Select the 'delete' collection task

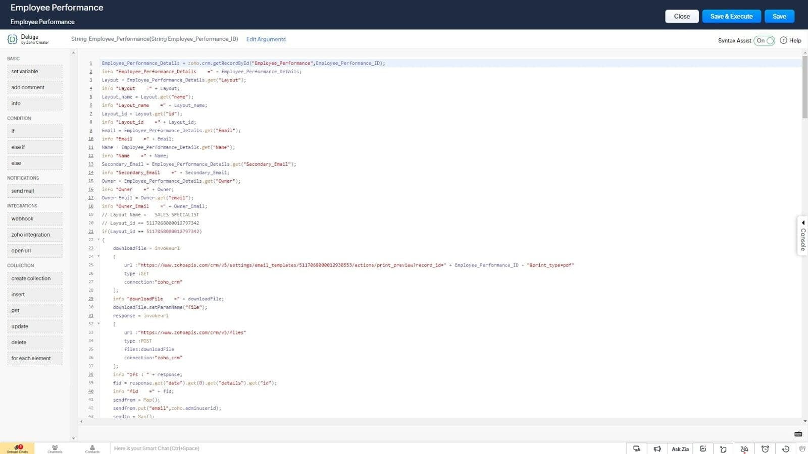click(x=35, y=342)
